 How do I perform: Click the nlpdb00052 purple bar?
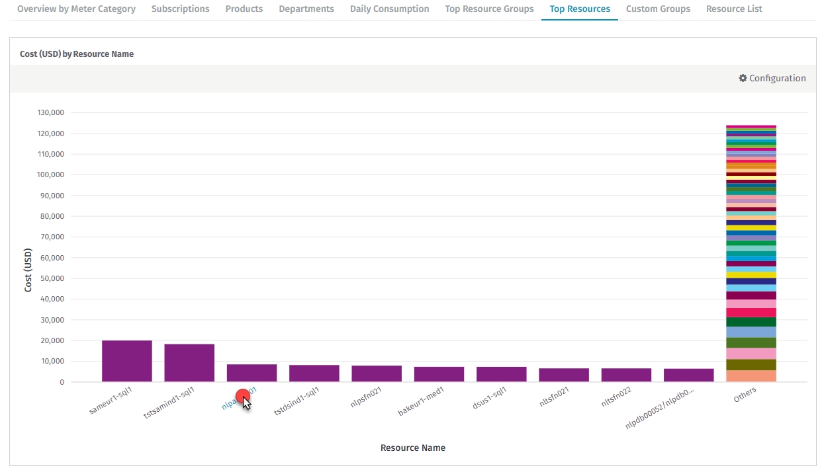click(x=688, y=375)
